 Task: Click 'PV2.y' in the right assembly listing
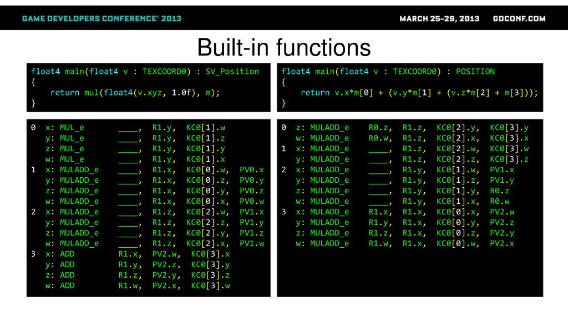[x=502, y=233]
